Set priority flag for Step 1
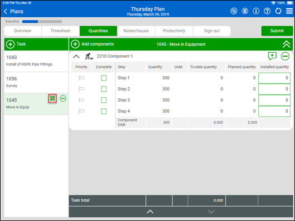The image size is (295, 221). 81,78
